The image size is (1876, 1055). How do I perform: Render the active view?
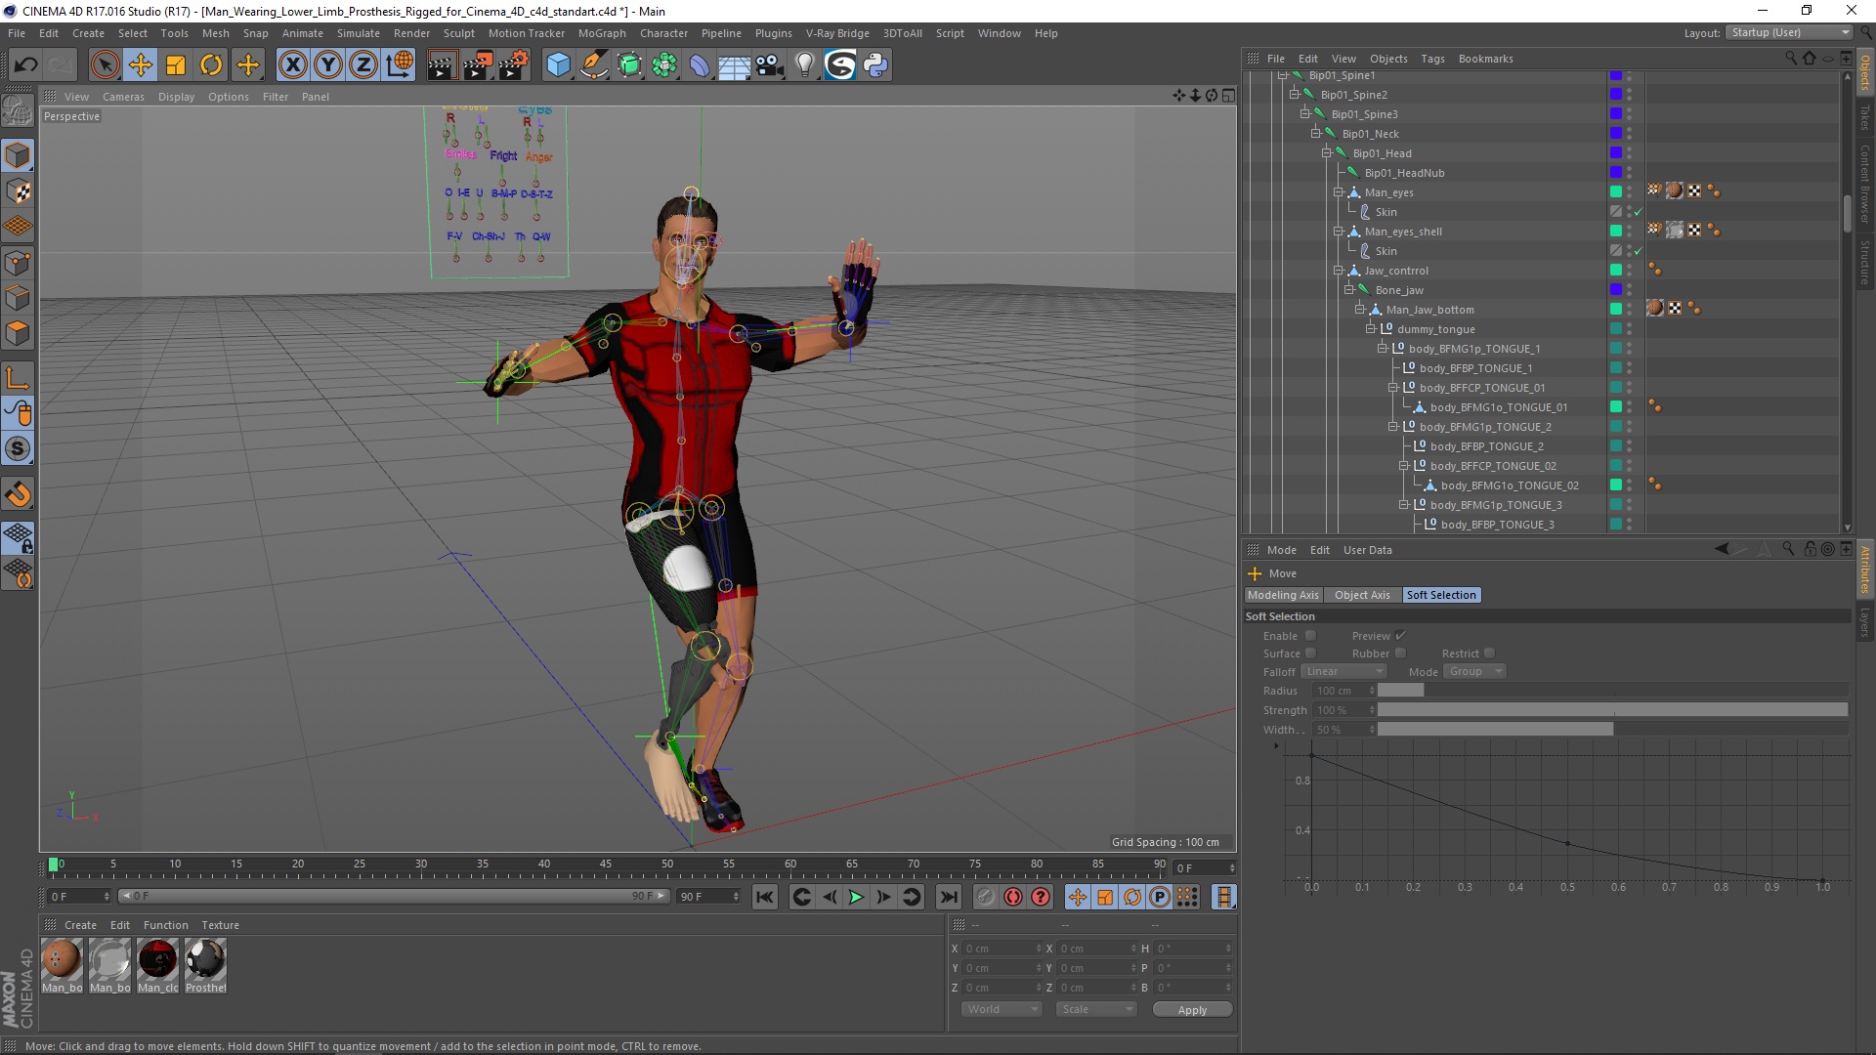(442, 65)
